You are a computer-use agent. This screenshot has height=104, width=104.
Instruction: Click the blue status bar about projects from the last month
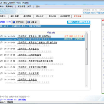[45, 26]
